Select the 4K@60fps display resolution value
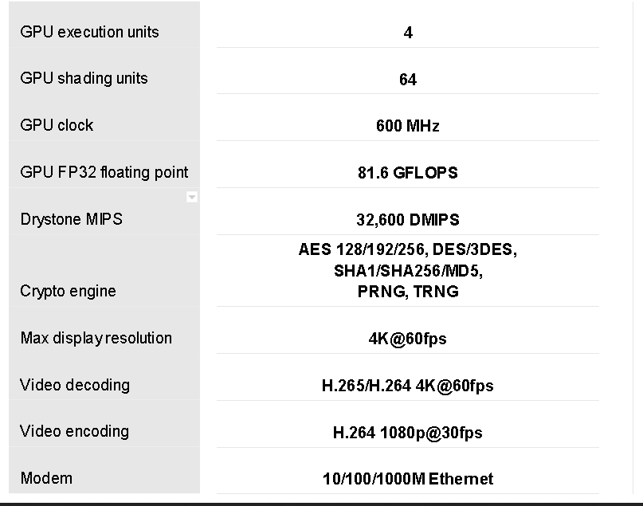Screen dimensions: 643x506 [408, 339]
